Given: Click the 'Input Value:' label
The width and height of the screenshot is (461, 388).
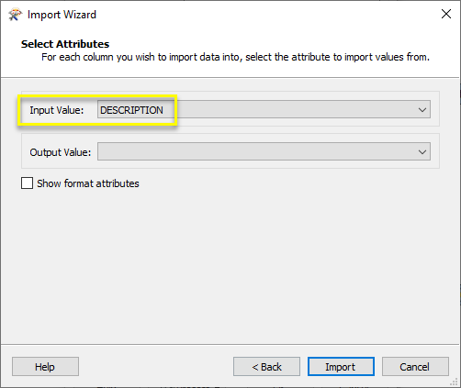Looking at the screenshot, I should pos(57,110).
